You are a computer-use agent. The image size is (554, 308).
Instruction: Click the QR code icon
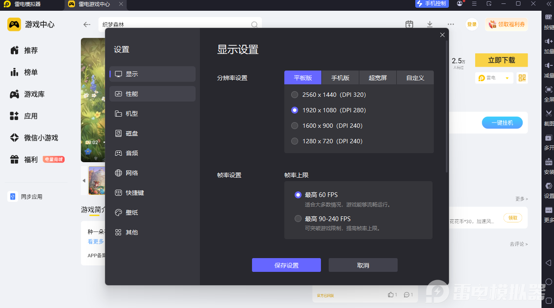pyautogui.click(x=522, y=78)
